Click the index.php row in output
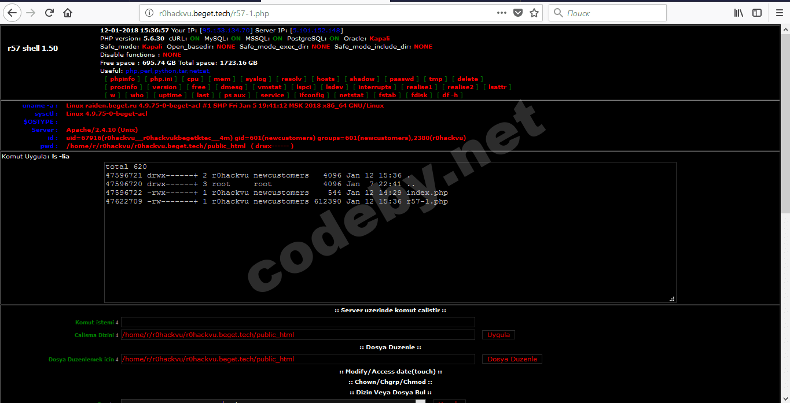The width and height of the screenshot is (790, 403). [x=277, y=193]
